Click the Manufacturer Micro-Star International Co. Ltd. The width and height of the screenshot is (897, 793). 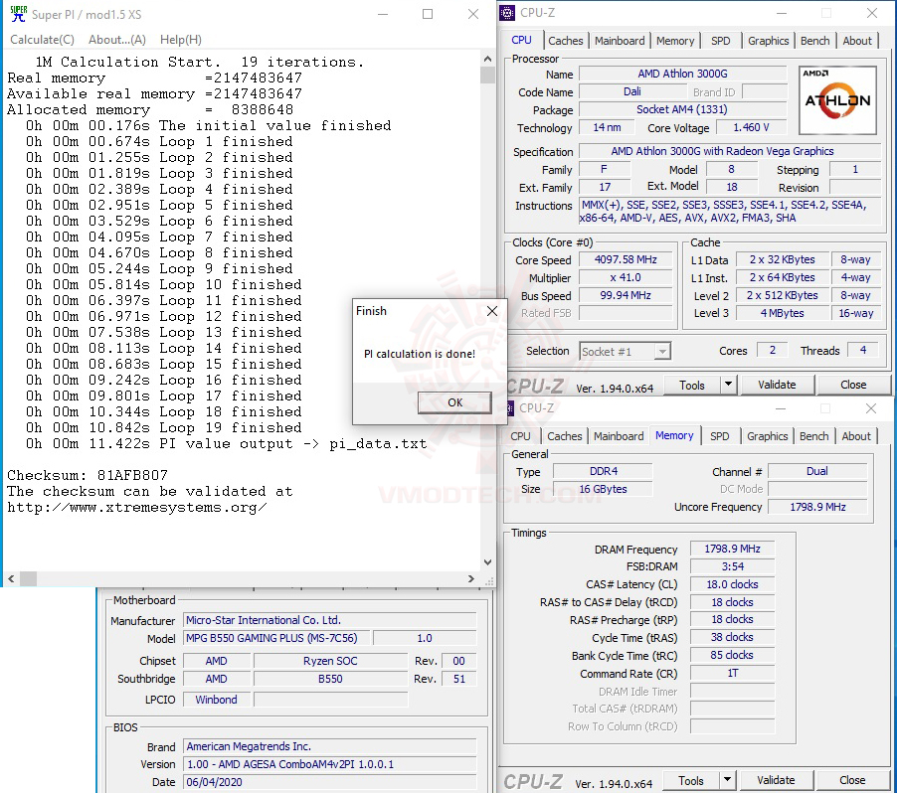[x=330, y=620]
